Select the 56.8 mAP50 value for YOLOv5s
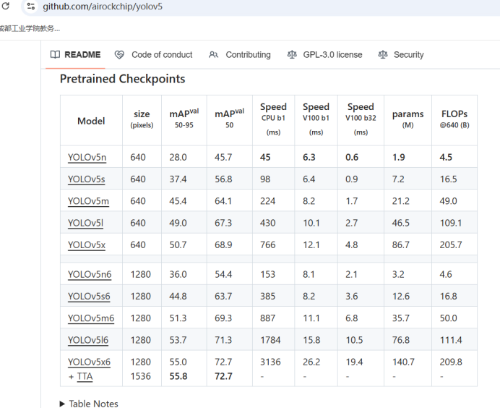 point(223,179)
